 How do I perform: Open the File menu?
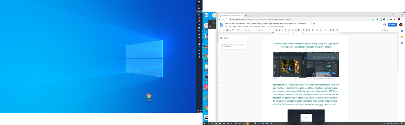pos(226,26)
